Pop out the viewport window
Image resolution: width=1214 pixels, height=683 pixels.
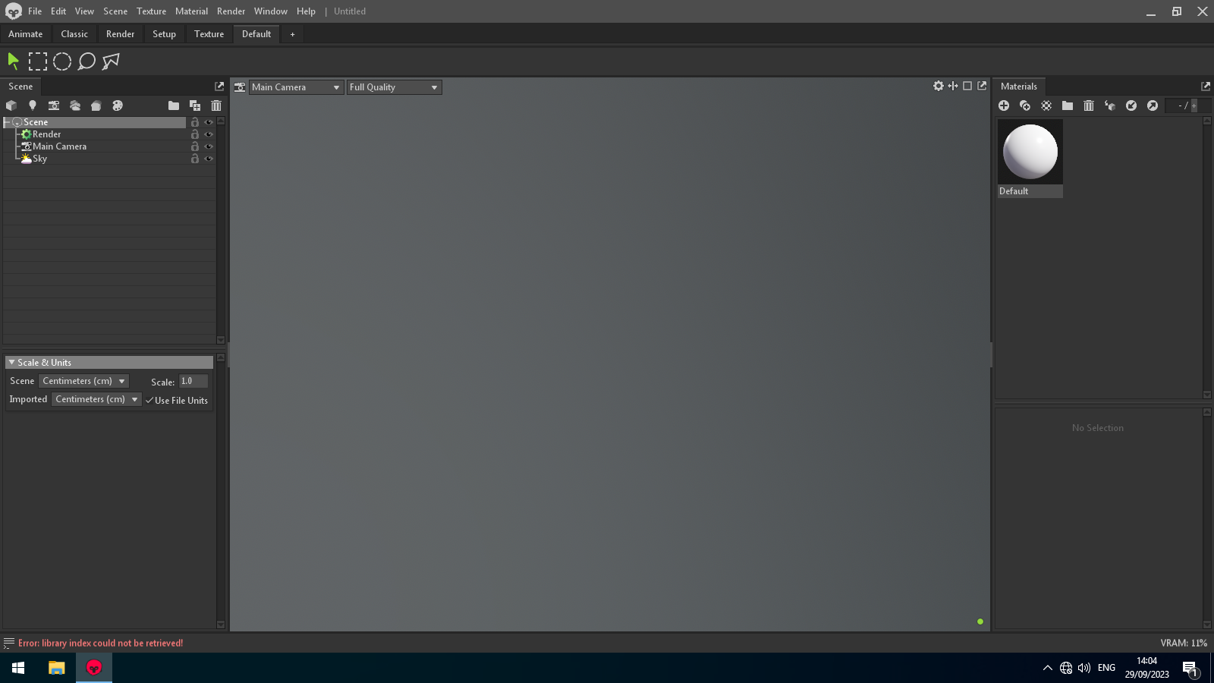click(x=982, y=87)
